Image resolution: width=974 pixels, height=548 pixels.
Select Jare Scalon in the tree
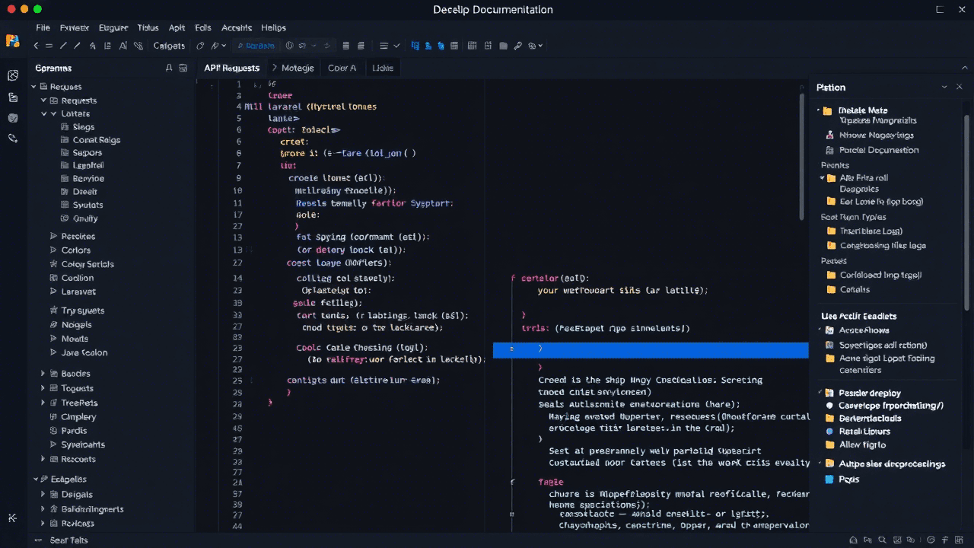tap(84, 352)
